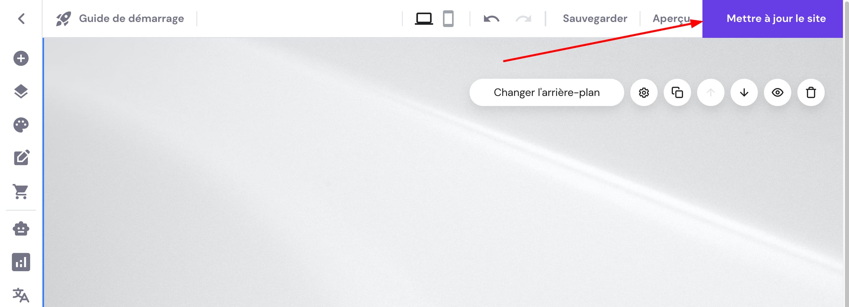Add an element with the plus icon
Viewport: 849px width, 307px height.
[x=21, y=59]
